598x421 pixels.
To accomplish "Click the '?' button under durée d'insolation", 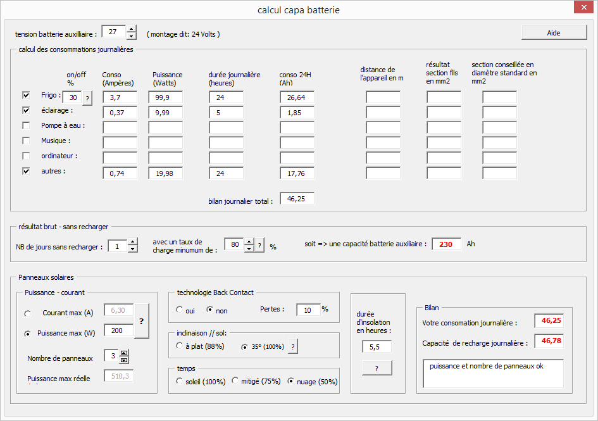I will [x=377, y=368].
